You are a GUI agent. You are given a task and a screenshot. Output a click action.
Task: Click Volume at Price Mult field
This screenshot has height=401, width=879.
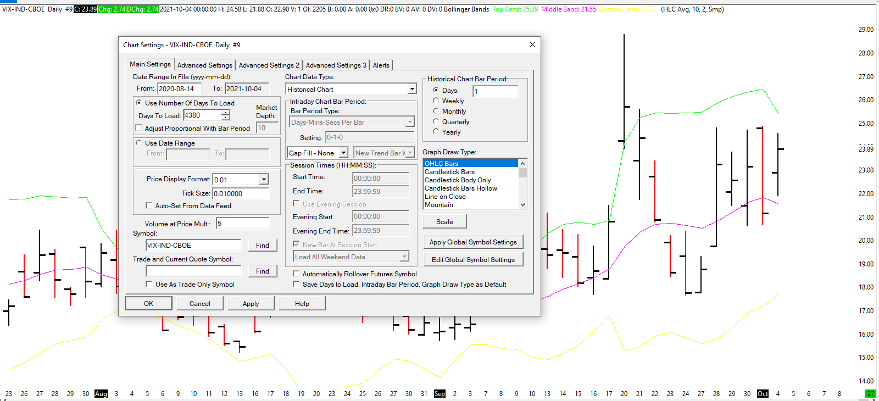pyautogui.click(x=242, y=223)
